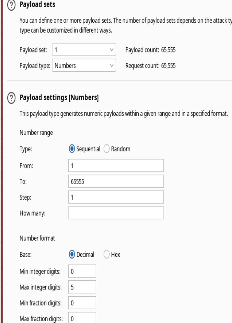This screenshot has height=323, width=232.
Task: Click the Payload set dropdown chevron arrow
Action: point(111,49)
